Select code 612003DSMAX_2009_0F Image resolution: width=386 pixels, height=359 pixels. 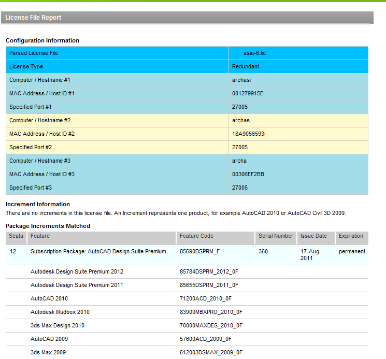point(211,352)
